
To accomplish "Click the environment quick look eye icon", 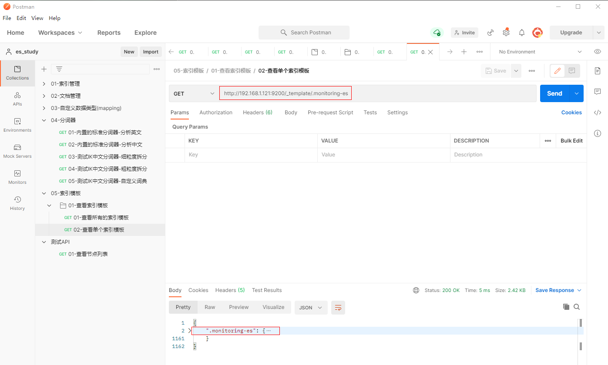I will tap(598, 52).
